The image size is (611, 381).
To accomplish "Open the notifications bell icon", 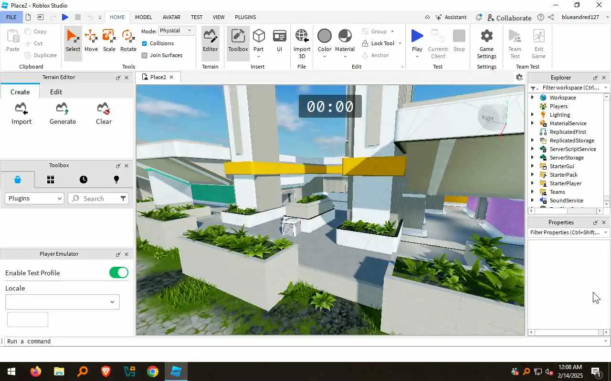I will [x=479, y=17].
